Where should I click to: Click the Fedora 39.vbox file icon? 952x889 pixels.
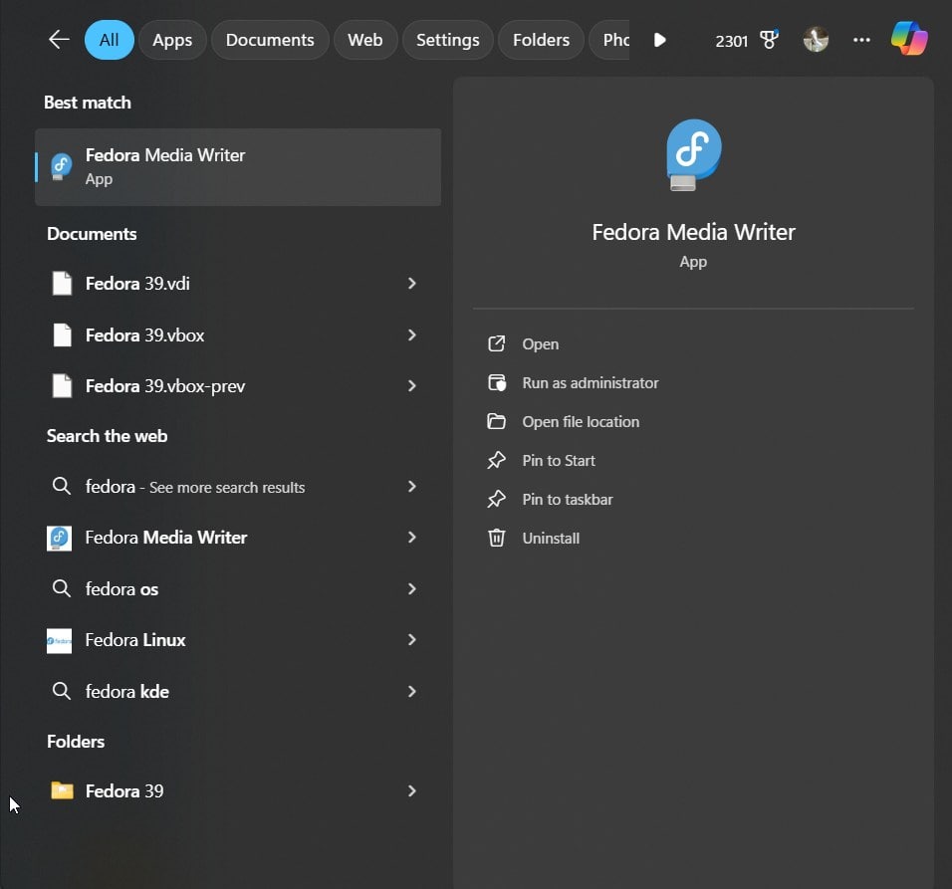(x=62, y=334)
